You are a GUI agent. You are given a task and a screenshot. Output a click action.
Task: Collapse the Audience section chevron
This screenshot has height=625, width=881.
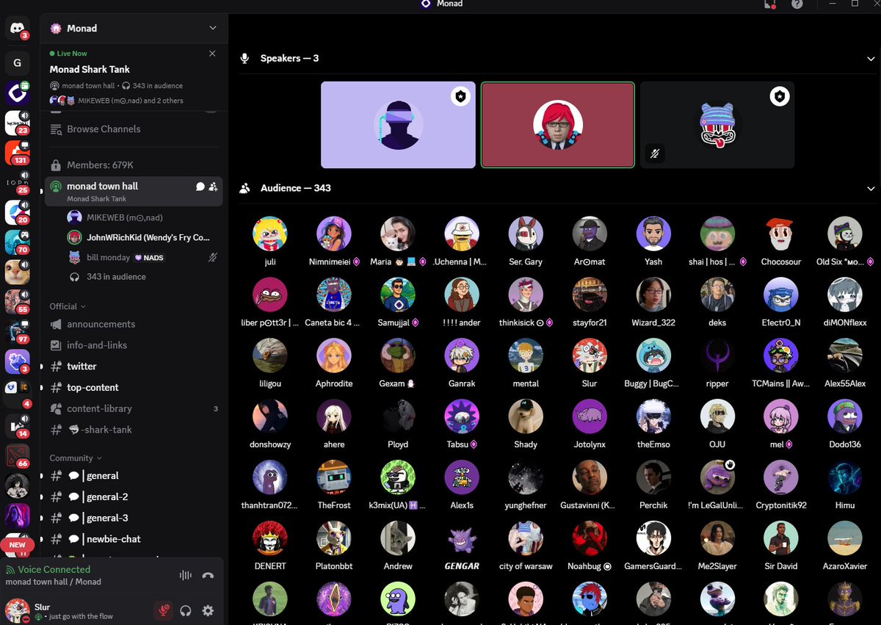tap(871, 188)
